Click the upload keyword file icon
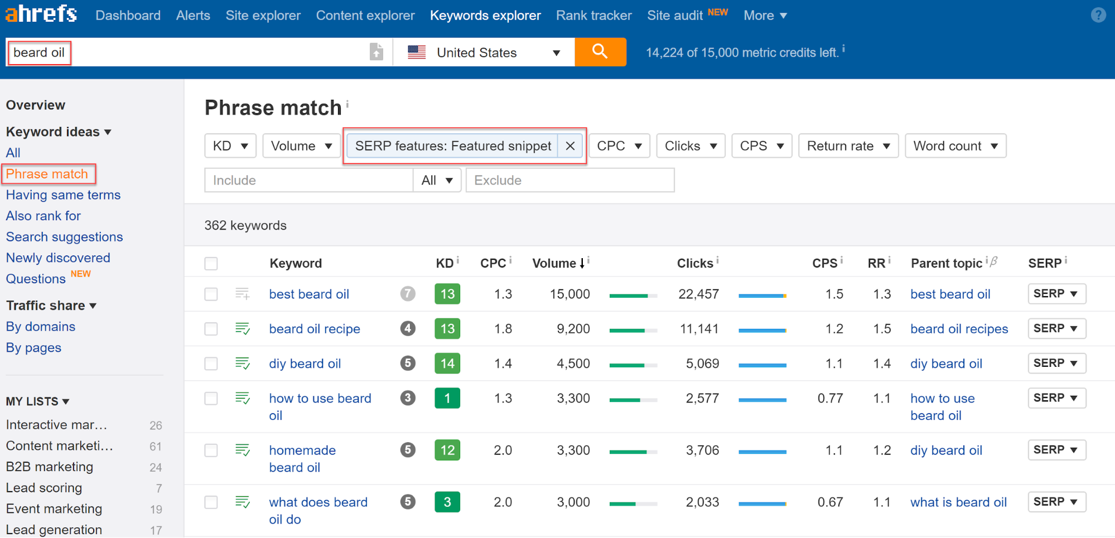Screen dimensions: 1115x538 377,52
